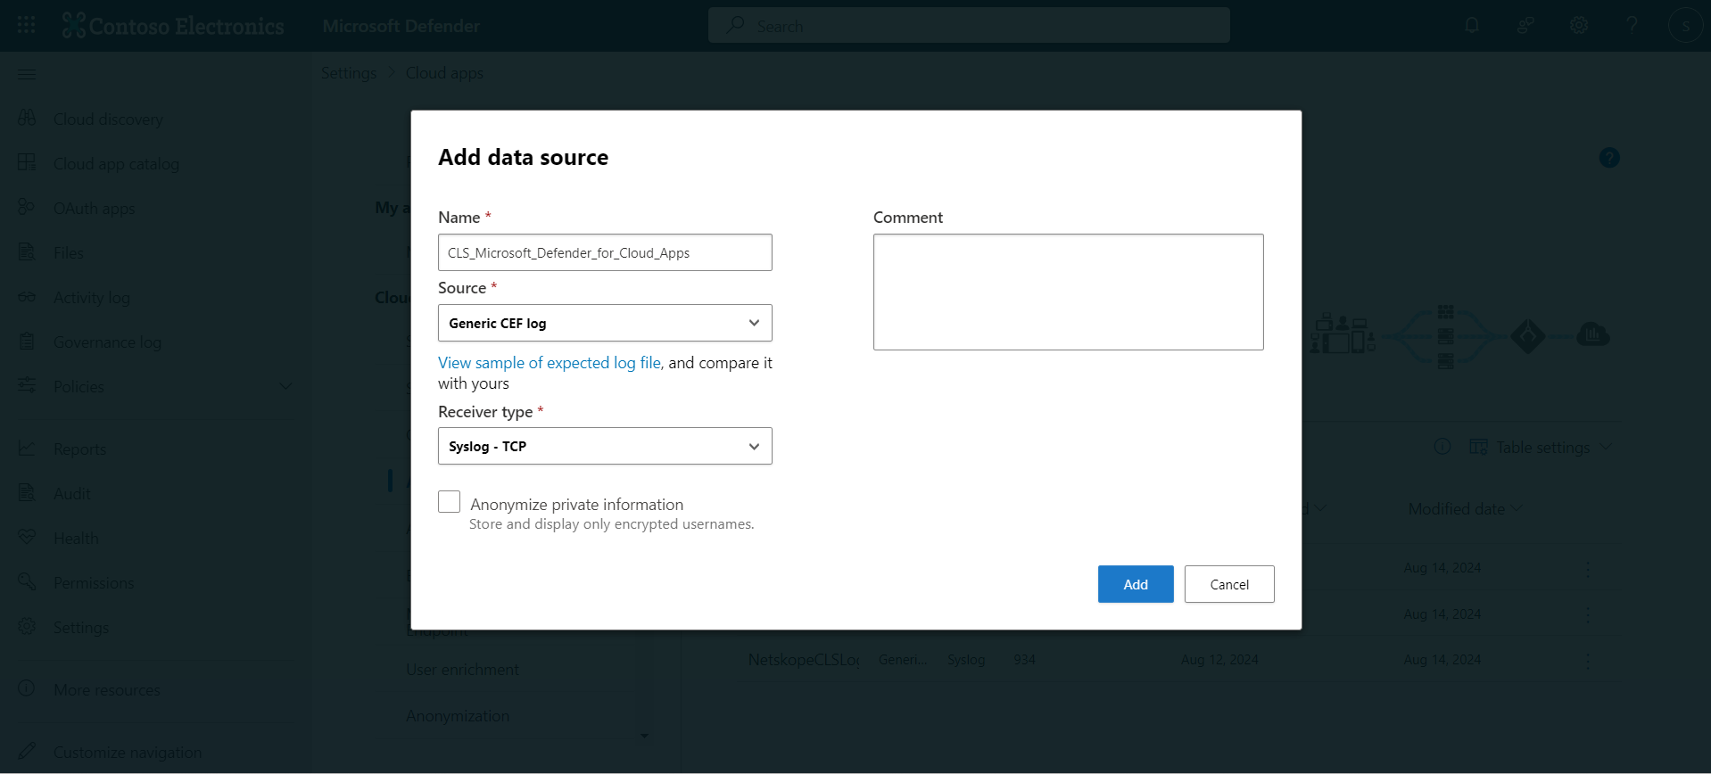The image size is (1711, 774).
Task: Open the community people icon in header
Action: click(x=1525, y=25)
